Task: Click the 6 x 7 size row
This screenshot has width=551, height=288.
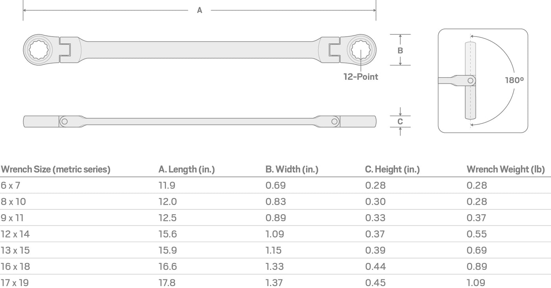Action: [275, 185]
